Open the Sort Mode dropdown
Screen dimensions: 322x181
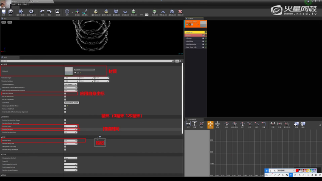(71, 102)
